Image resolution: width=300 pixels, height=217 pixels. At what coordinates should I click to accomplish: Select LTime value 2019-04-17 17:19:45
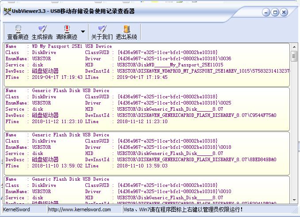[142, 77]
